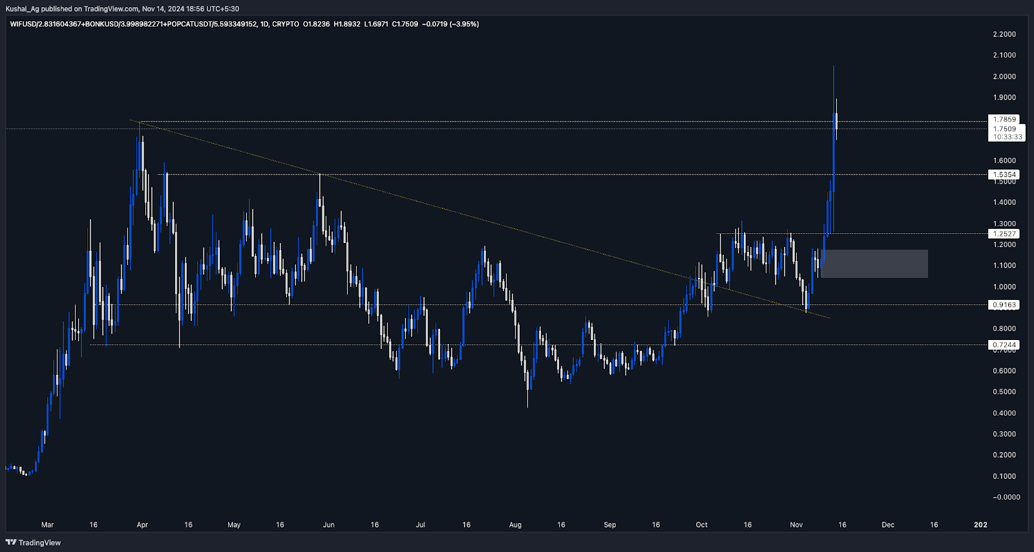Image resolution: width=1034 pixels, height=552 pixels.
Task: Click the low value L1.6971
Action: tap(376, 24)
